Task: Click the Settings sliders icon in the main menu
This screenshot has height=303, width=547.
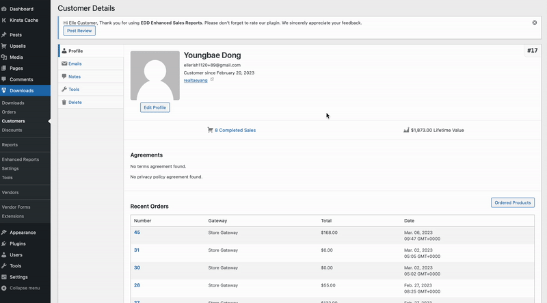Action: [x=4, y=277]
